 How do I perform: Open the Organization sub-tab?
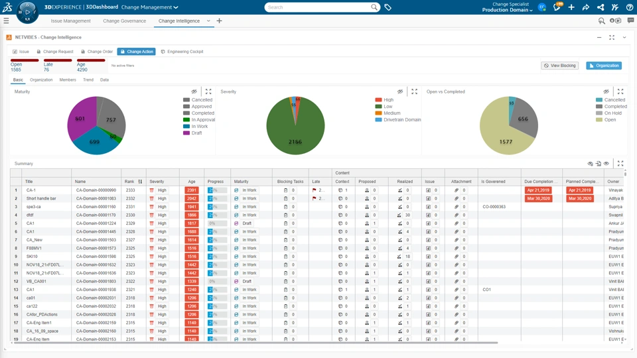pyautogui.click(x=41, y=80)
